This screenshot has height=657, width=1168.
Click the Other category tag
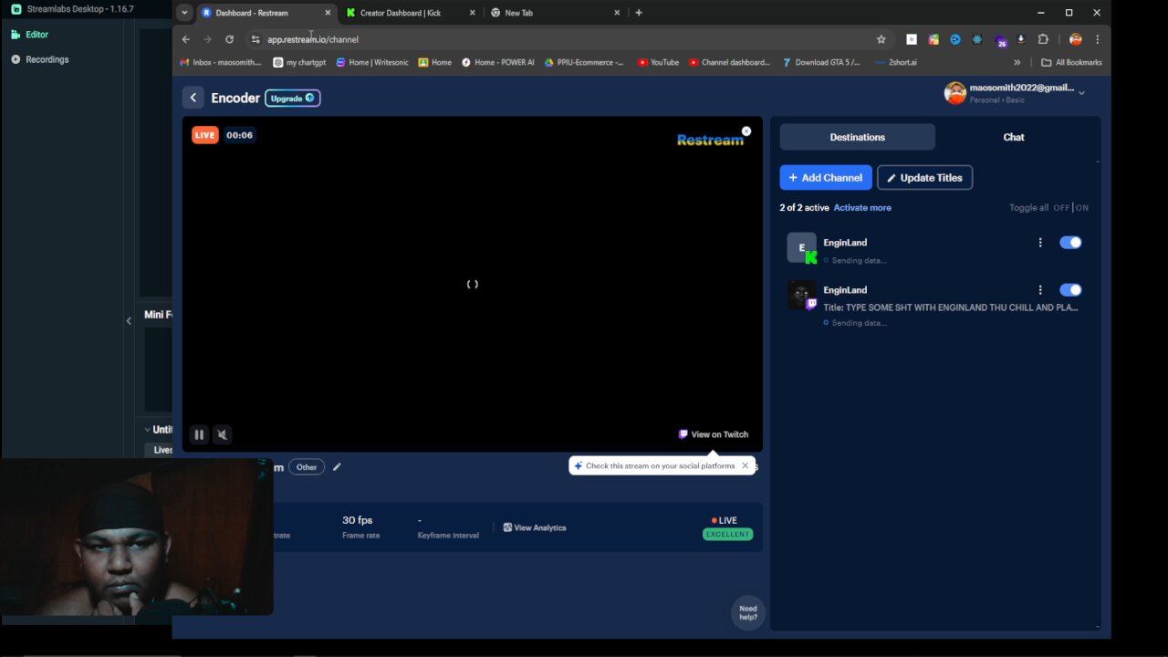point(307,467)
